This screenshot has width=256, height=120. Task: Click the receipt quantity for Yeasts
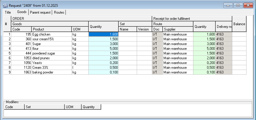coord(204,63)
